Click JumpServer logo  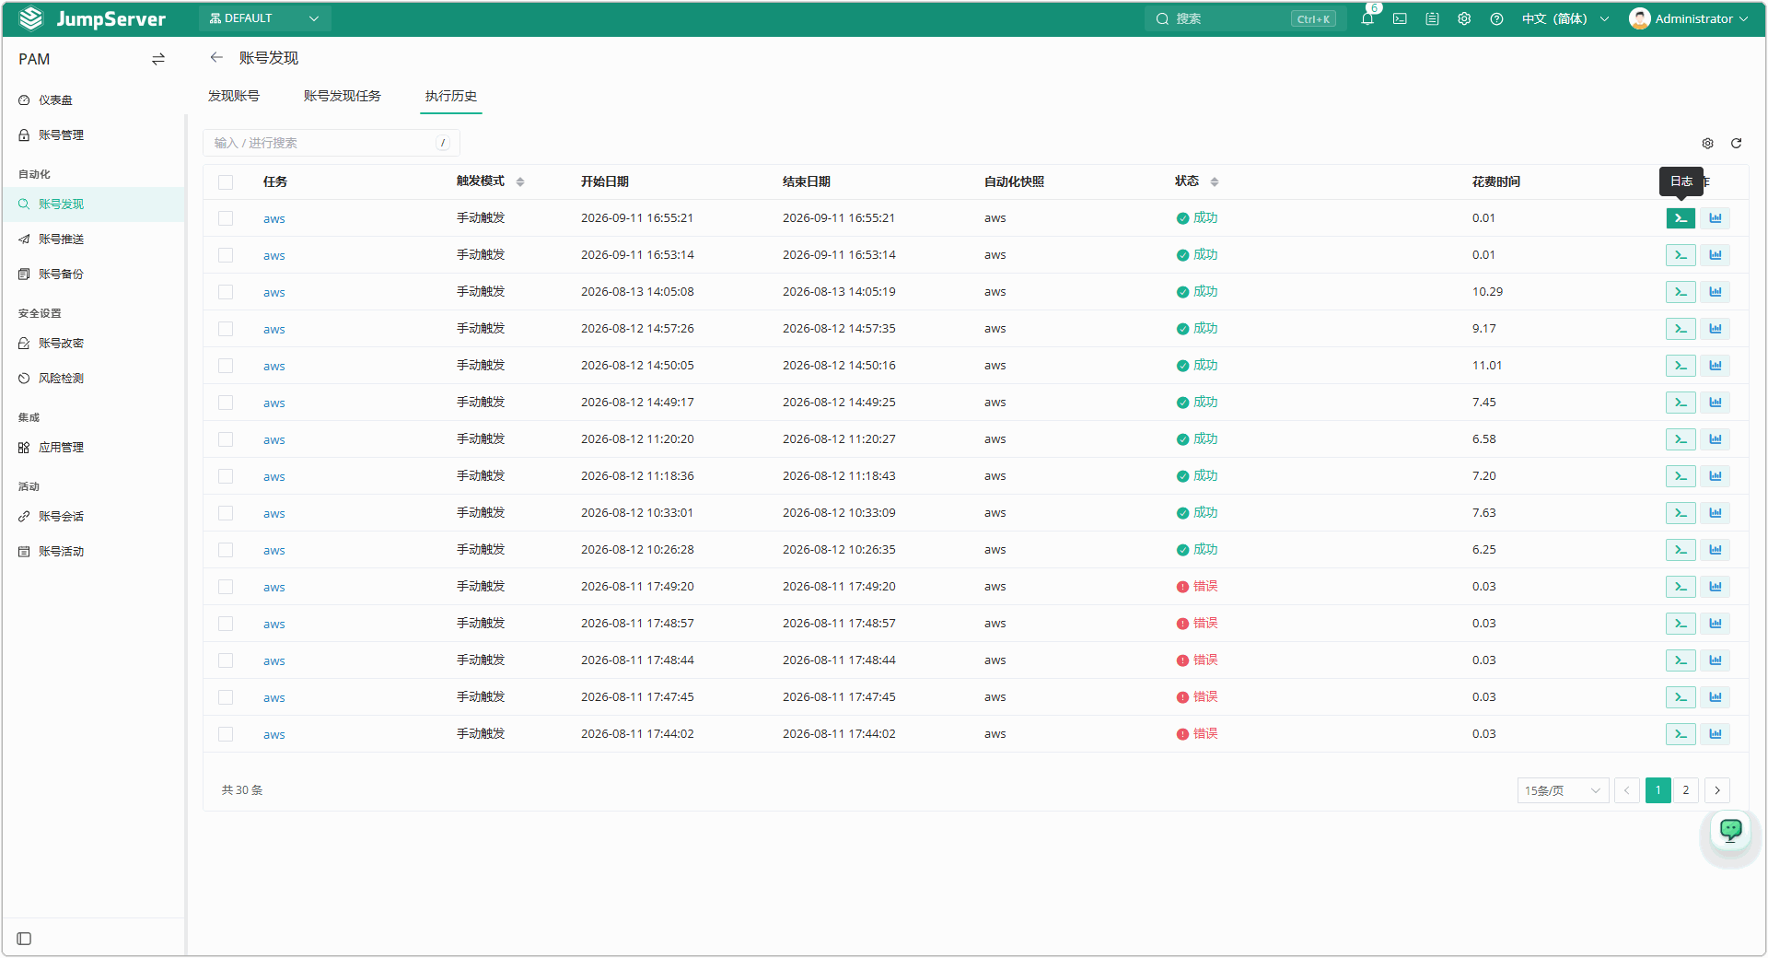92,18
